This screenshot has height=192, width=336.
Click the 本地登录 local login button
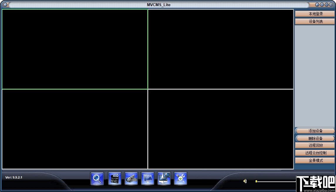click(x=315, y=14)
